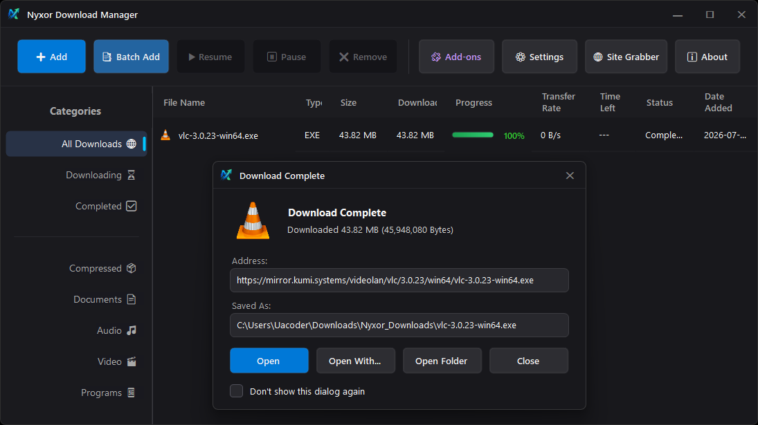The width and height of the screenshot is (758, 425).
Task: Click the EXE type cell
Action: point(312,135)
